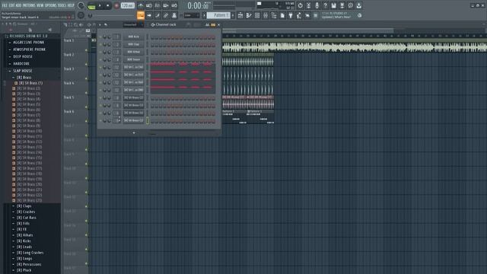This screenshot has height=274, width=487.
Task: Click the Record button
Action: coord(116,5)
